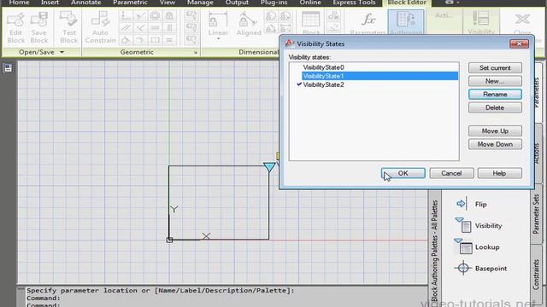Click the Save Block ribbon icon

38,27
